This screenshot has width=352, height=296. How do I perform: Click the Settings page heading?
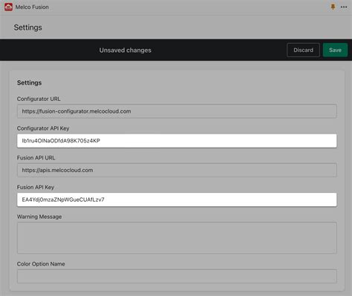click(x=28, y=27)
